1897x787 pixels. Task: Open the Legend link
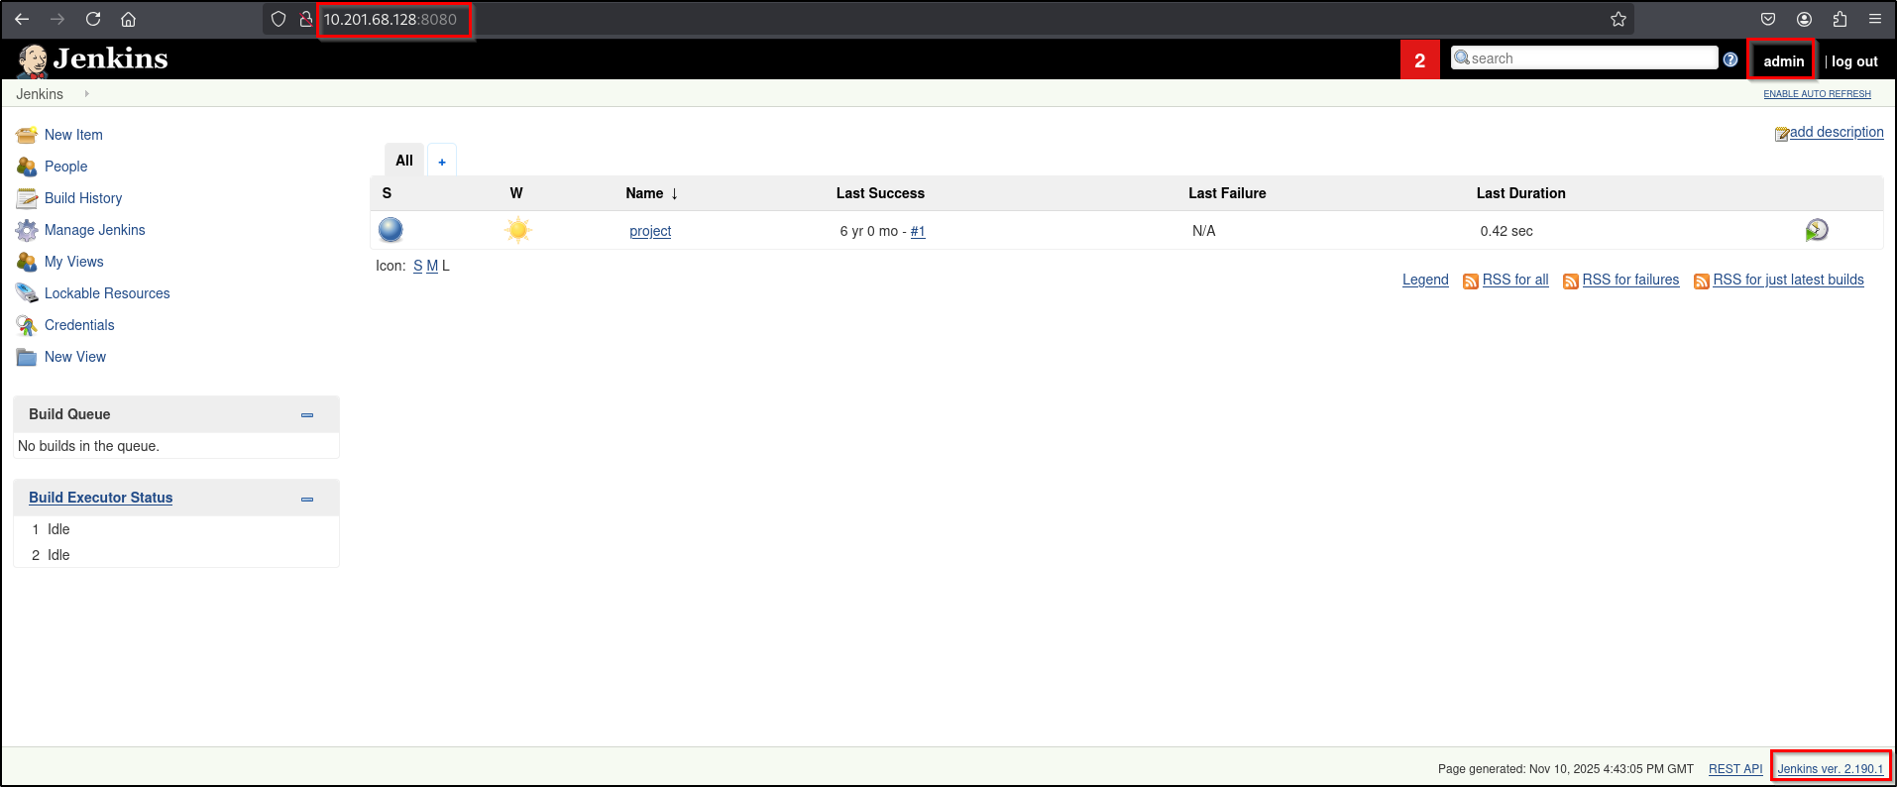[1425, 280]
